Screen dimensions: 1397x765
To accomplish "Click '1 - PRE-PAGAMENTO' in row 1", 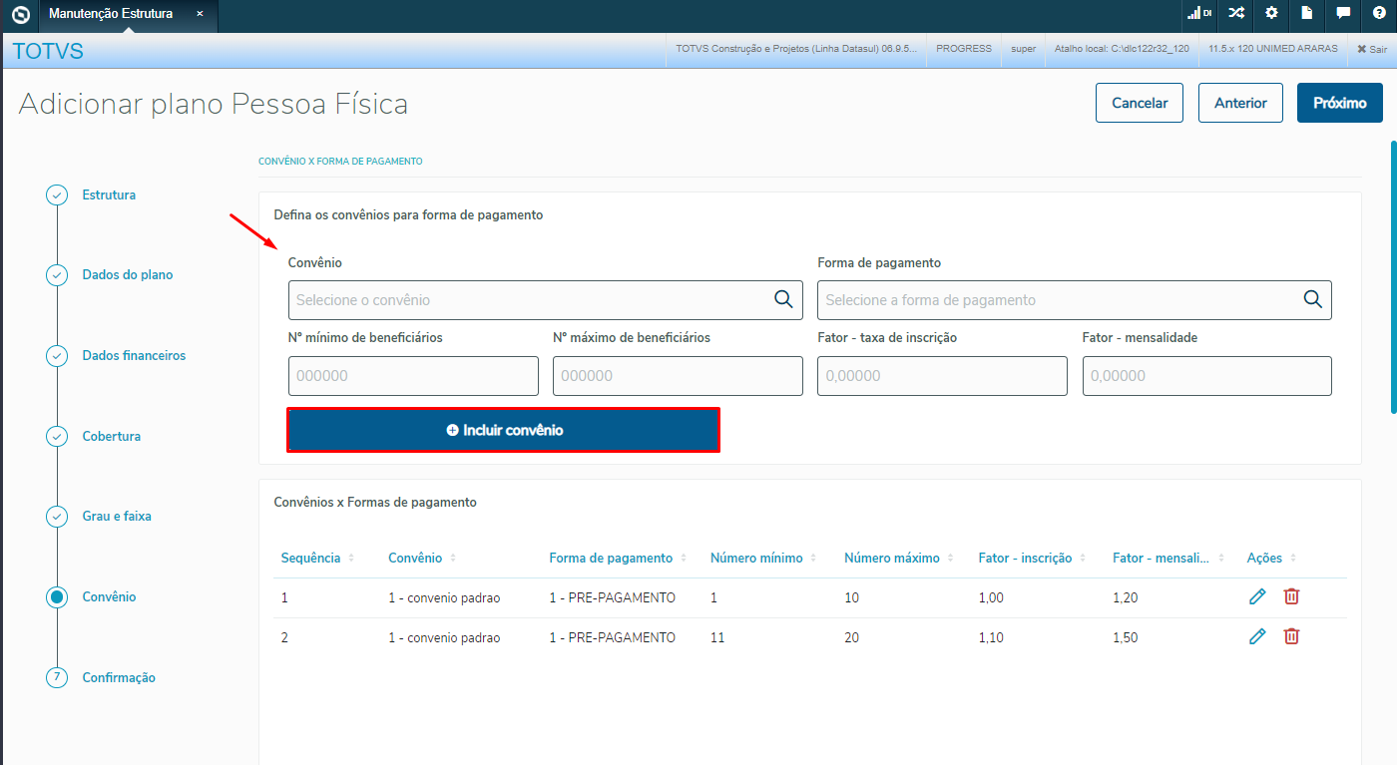I will pos(613,597).
